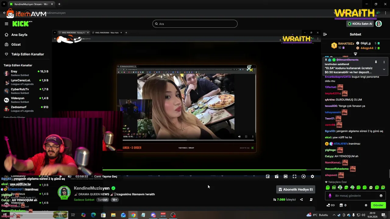390x219 pixels.
Task: Open the video player settings gear
Action: [312, 176]
